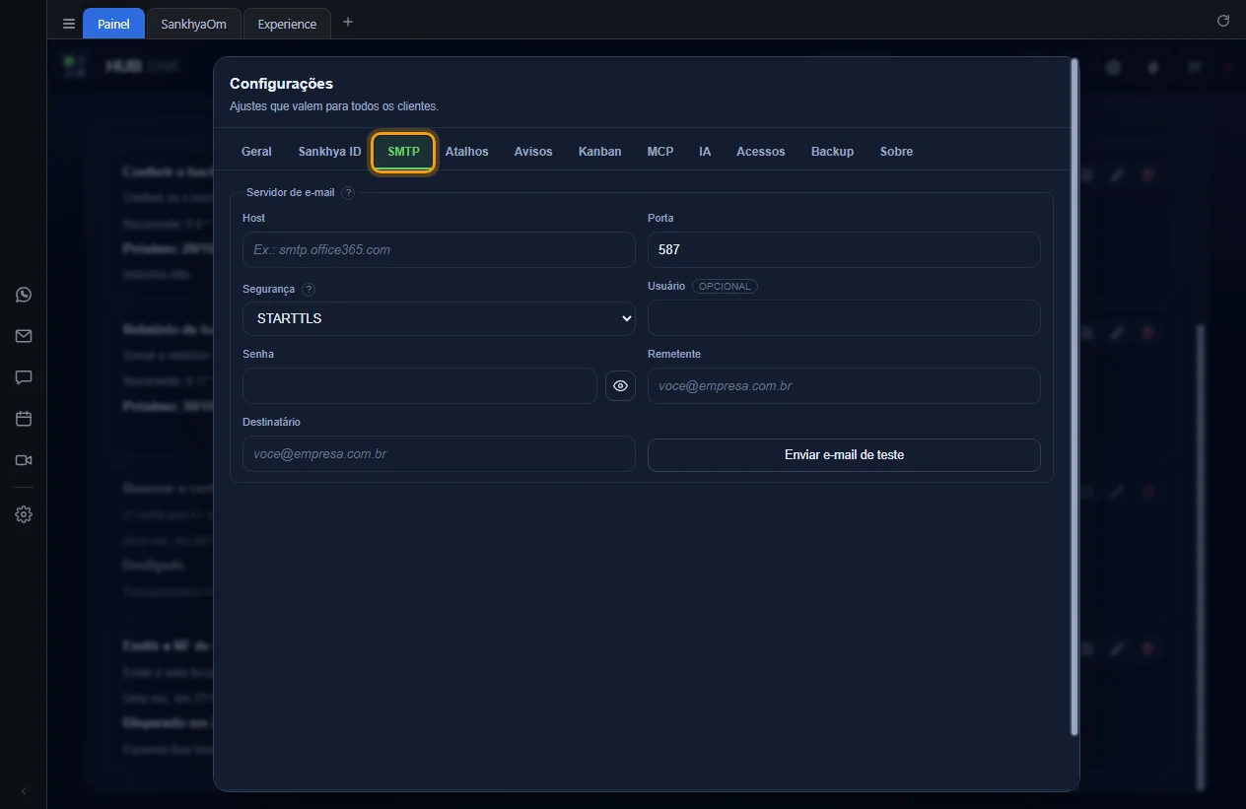Collapse the sidebar with the bottom chevron

tap(24, 791)
